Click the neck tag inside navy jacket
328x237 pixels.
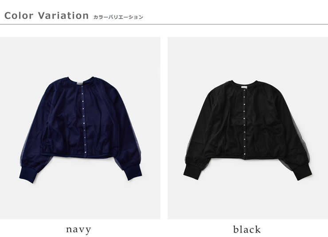79,83
